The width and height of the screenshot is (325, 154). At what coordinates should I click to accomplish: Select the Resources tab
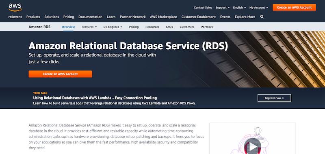point(152,27)
